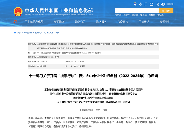The image size is (184, 131).
Task: Click the Weibo icon in header
Action: pyautogui.click(x=163, y=4)
